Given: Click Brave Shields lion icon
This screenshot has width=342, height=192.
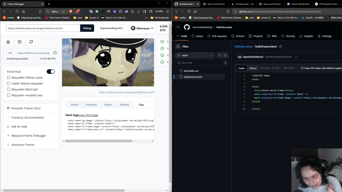Looking at the screenshot, I should click(71, 11).
